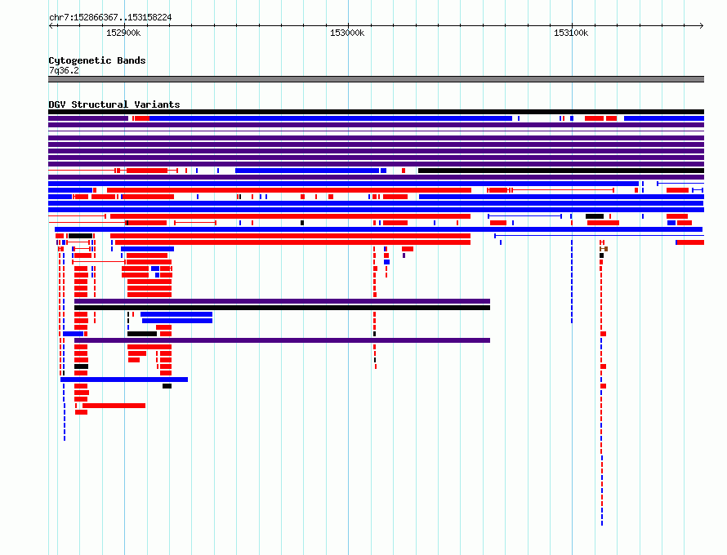Select the lowest mid-length purple variant bar
727x555 pixels.
click(x=282, y=340)
